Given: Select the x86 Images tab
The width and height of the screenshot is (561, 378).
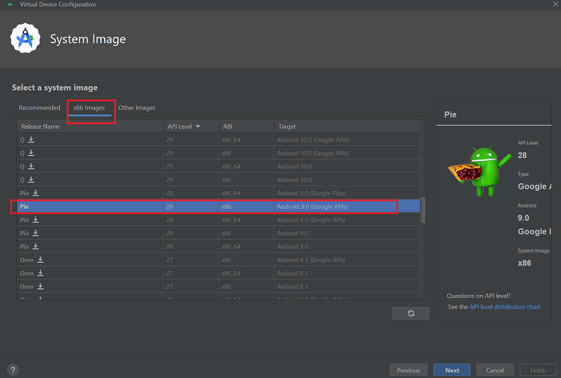Looking at the screenshot, I should tap(89, 108).
